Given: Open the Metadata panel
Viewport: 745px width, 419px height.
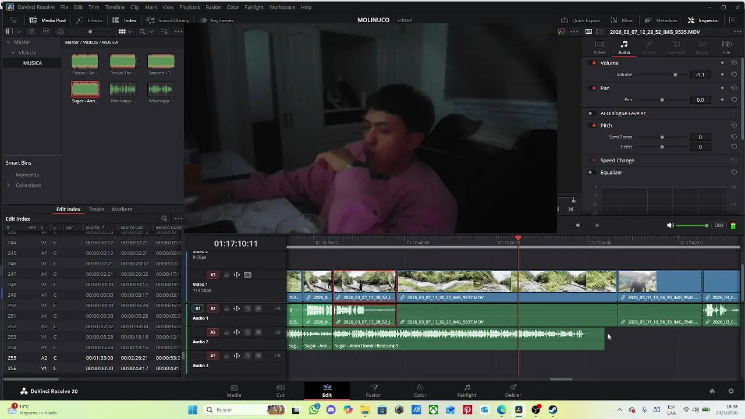Looking at the screenshot, I should click(x=661, y=20).
